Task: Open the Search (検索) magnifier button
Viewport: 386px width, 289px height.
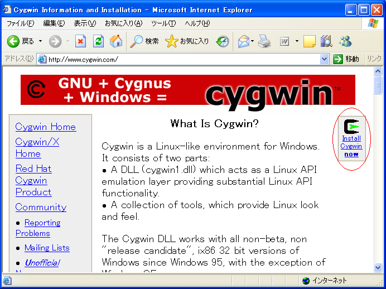Action: point(144,41)
